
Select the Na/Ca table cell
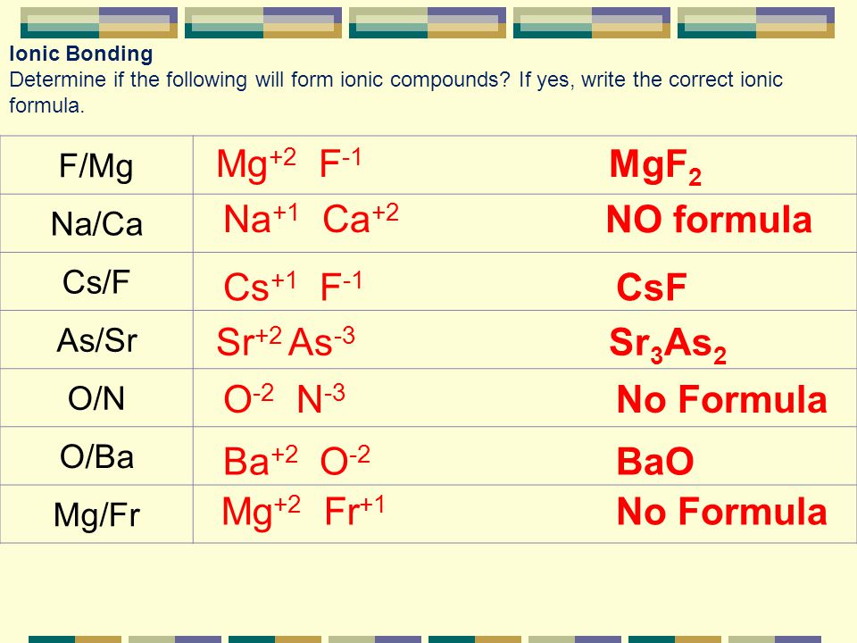(96, 223)
